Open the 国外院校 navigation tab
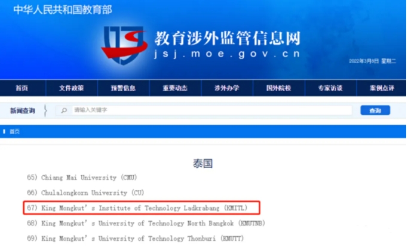 [x=279, y=88]
